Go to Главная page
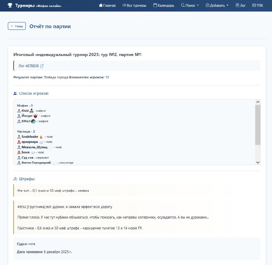This screenshot has width=272, height=265. tap(107, 5)
